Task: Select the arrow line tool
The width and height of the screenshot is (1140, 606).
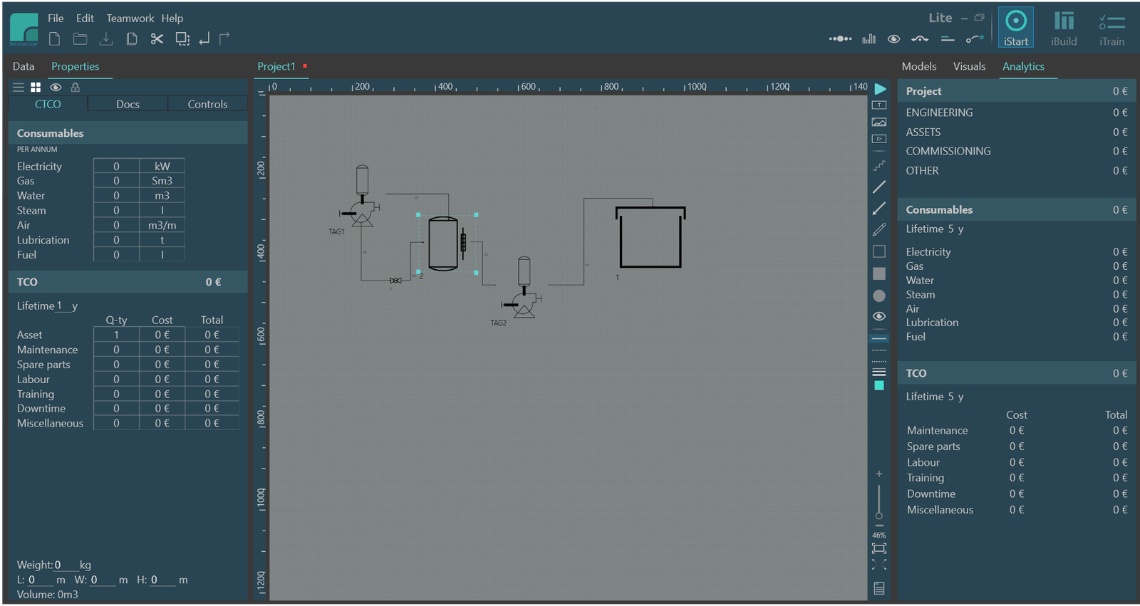Action: pyautogui.click(x=879, y=208)
